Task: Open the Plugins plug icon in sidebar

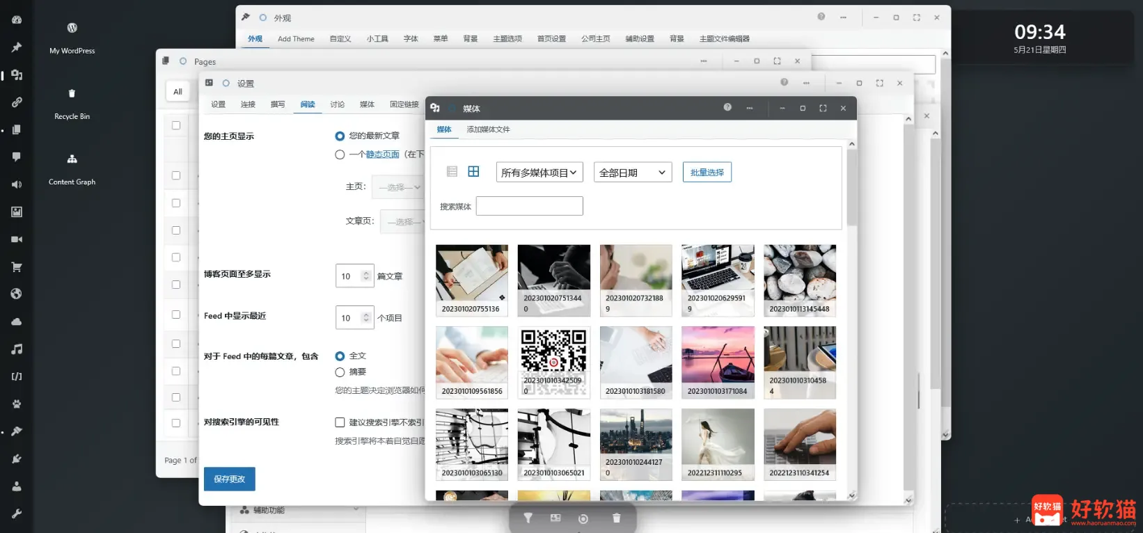Action: click(x=17, y=459)
